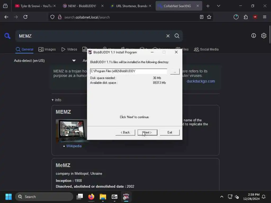271x203 pixels.
Task: Open the SearXNG about info icon
Action: [254, 36]
